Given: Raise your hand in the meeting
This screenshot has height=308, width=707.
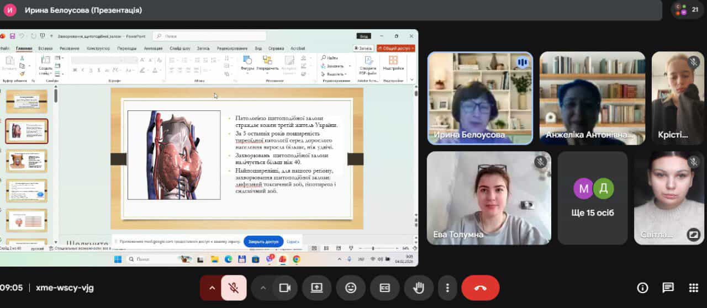Looking at the screenshot, I should point(419,288).
